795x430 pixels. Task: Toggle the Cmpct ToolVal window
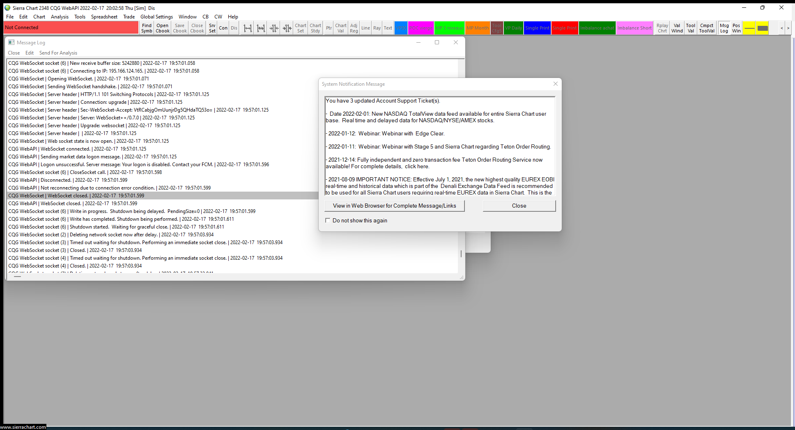(x=707, y=28)
